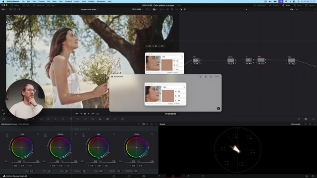Image resolution: width=317 pixels, height=178 pixels.
Task: Expand the Scopes panel to a window
Action: coord(310,124)
